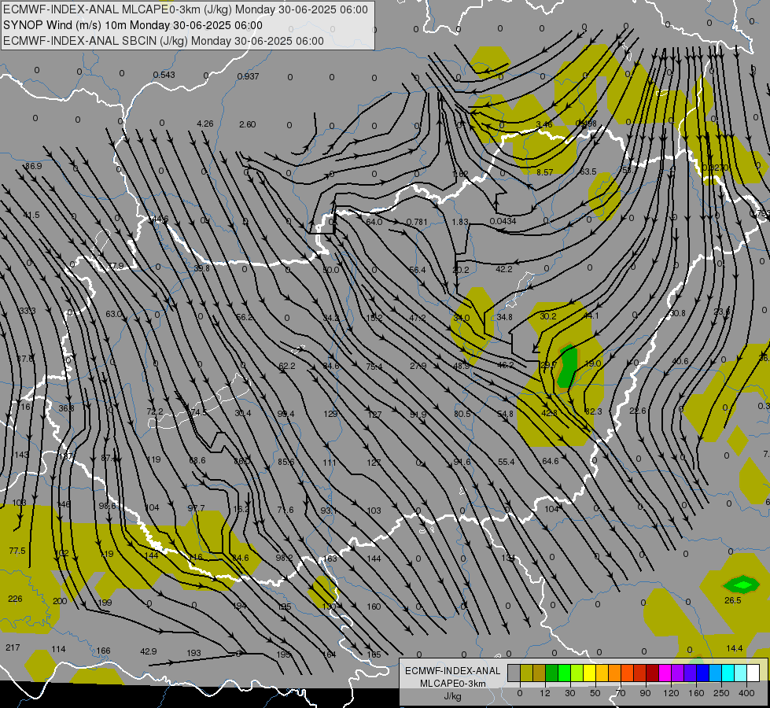The width and height of the screenshot is (770, 708).
Task: Click the map value 0.0434
Action: (503, 221)
